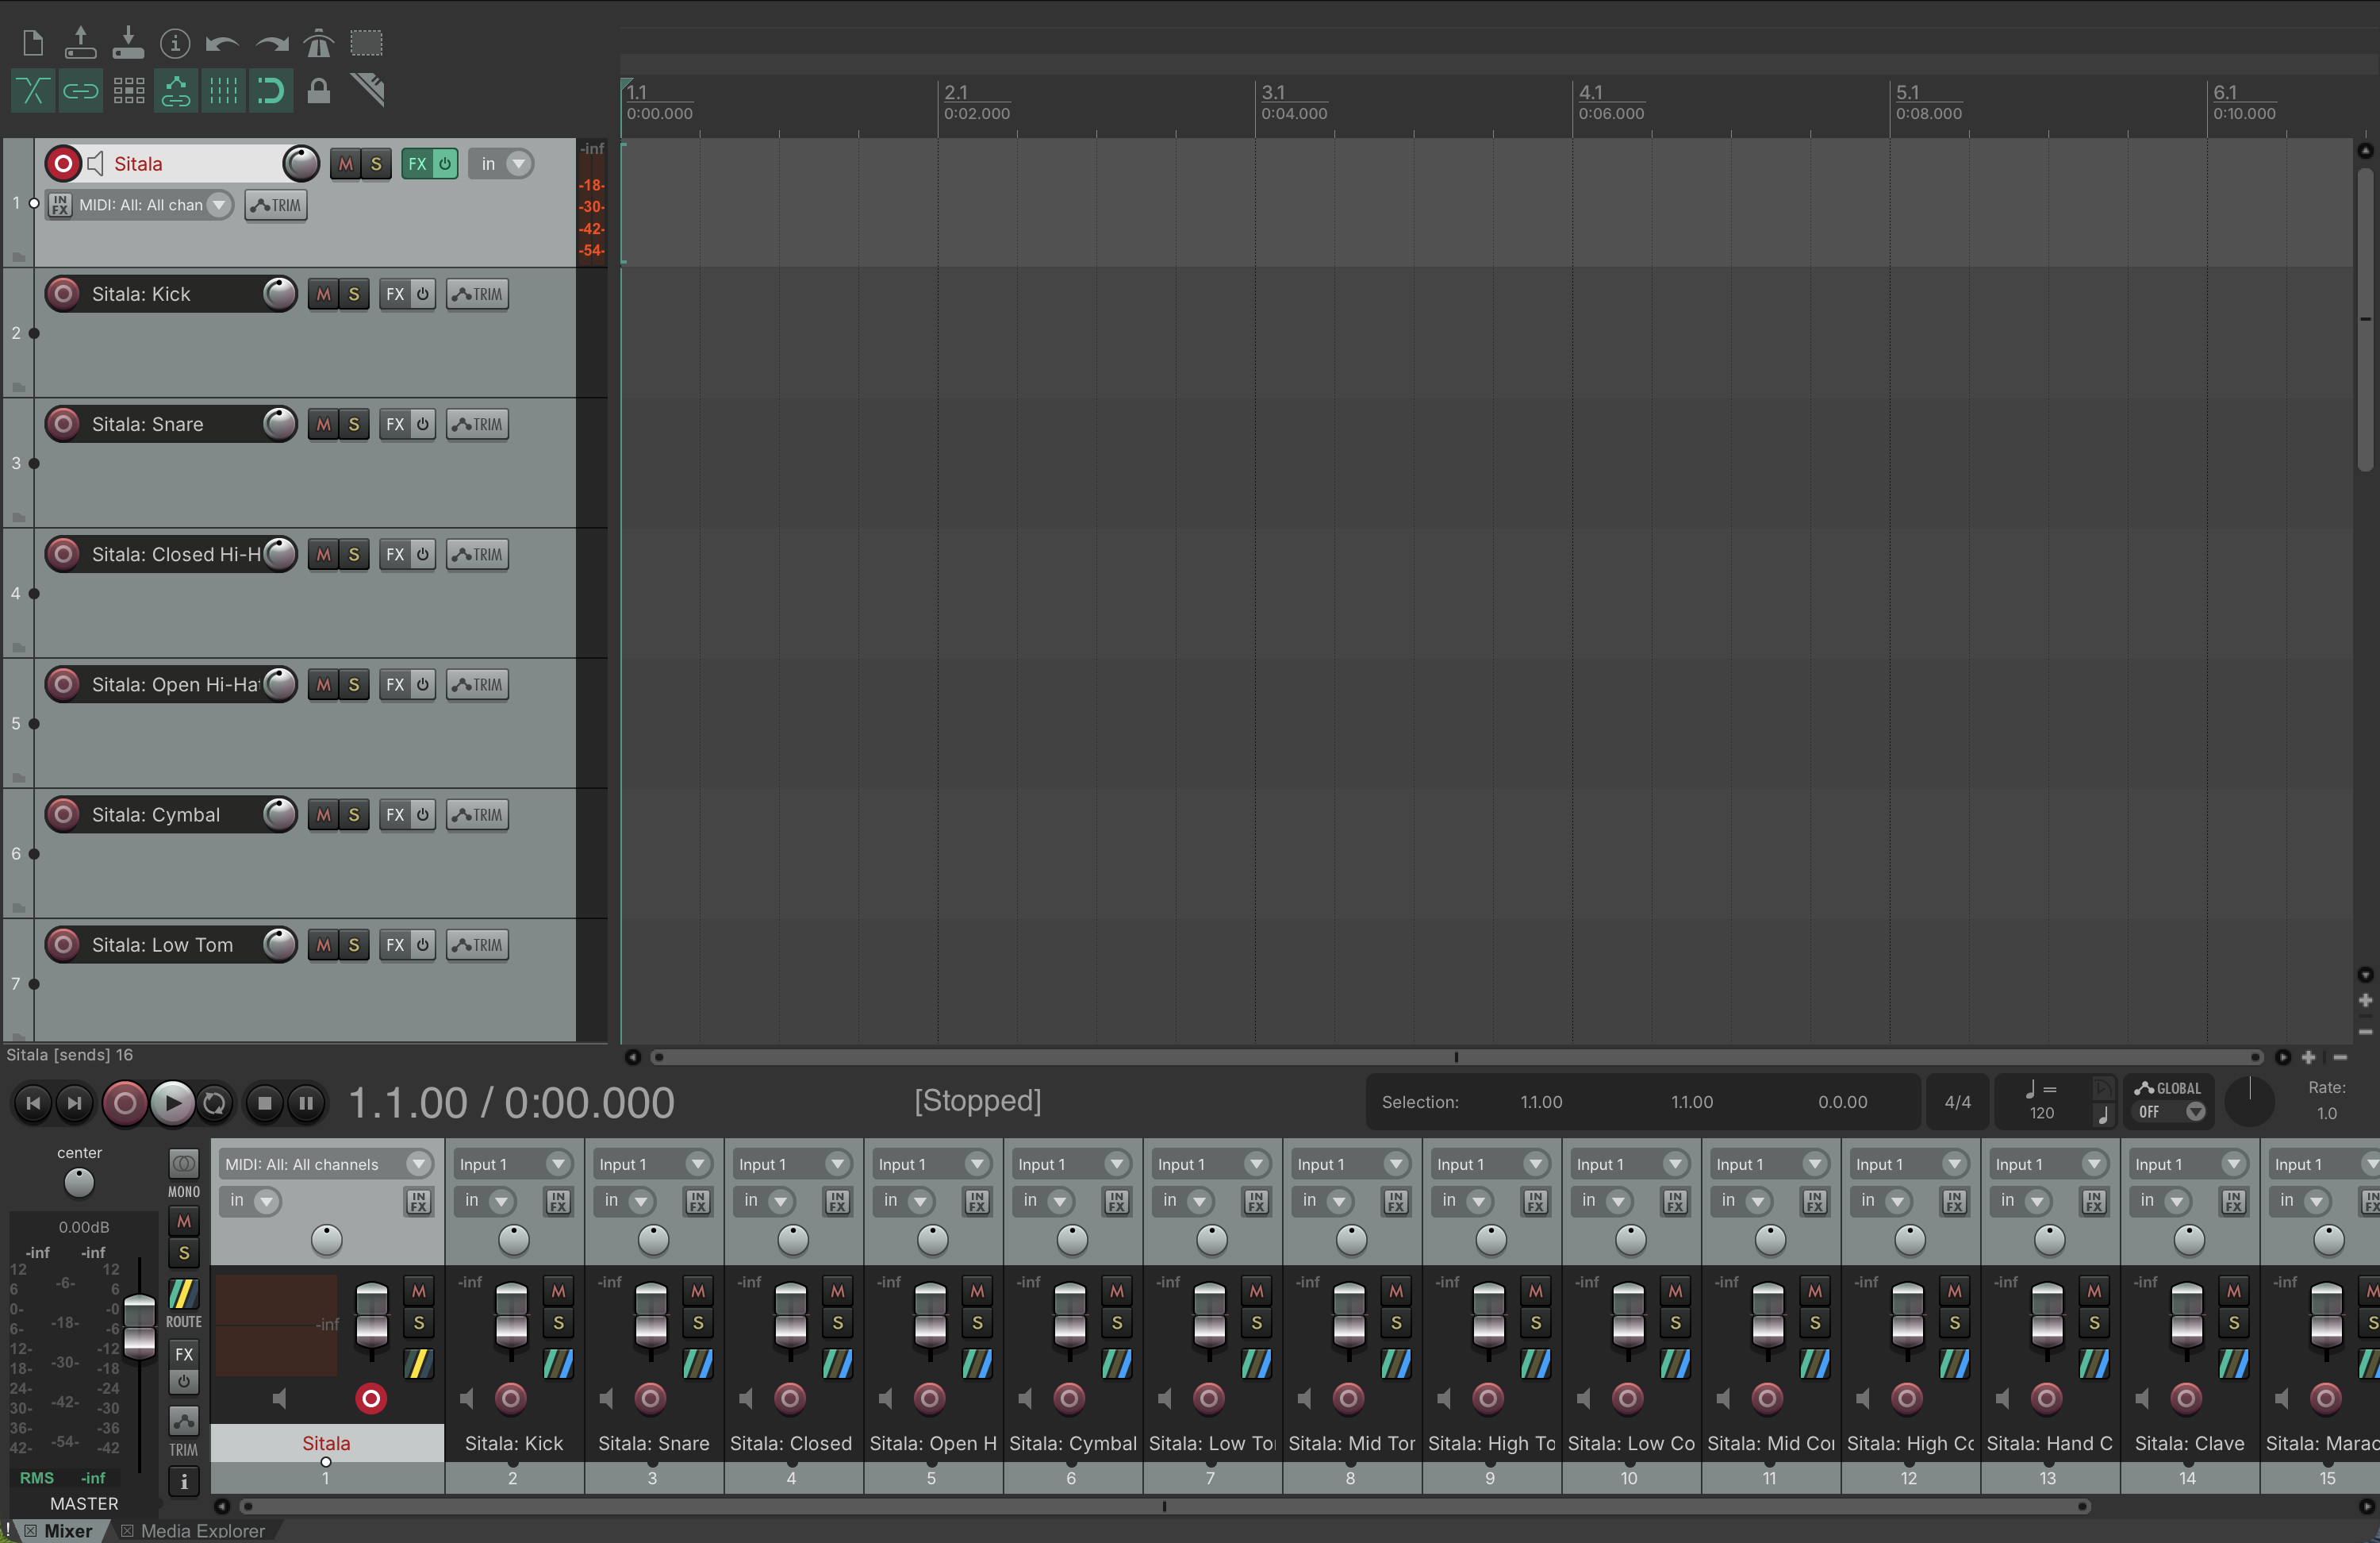Click TRIM on Sitala: Open Hi-Hat track
The width and height of the screenshot is (2380, 1543).
477,684
